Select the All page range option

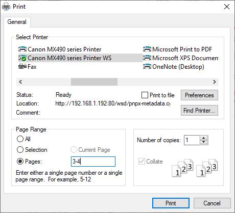[20, 139]
